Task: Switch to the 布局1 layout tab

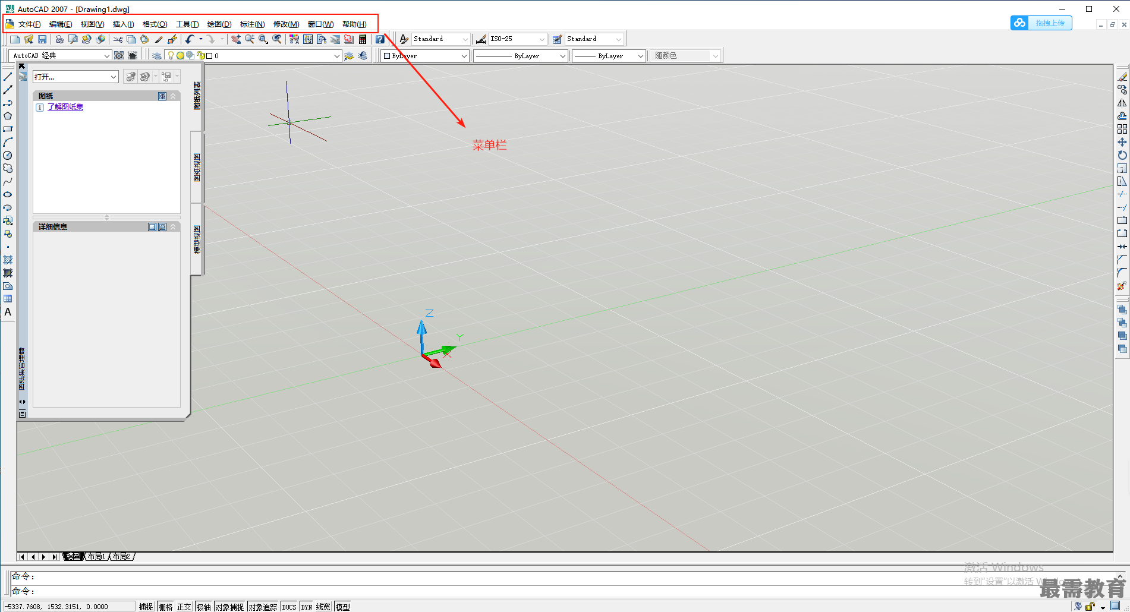Action: 96,557
